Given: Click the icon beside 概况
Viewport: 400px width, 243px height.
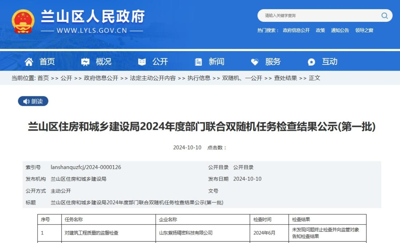Looking at the screenshot, I should point(85,62).
